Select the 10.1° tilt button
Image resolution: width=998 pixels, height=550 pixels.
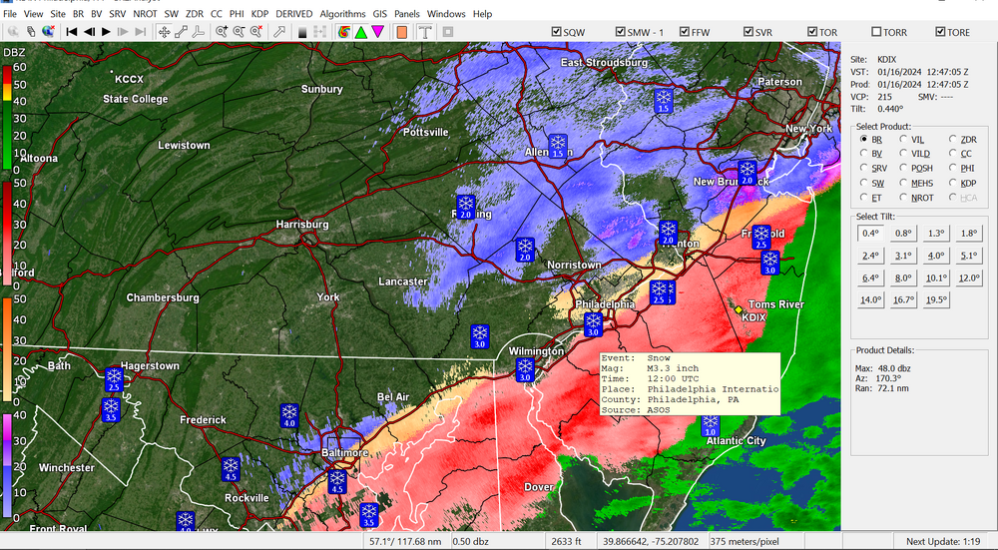(936, 278)
